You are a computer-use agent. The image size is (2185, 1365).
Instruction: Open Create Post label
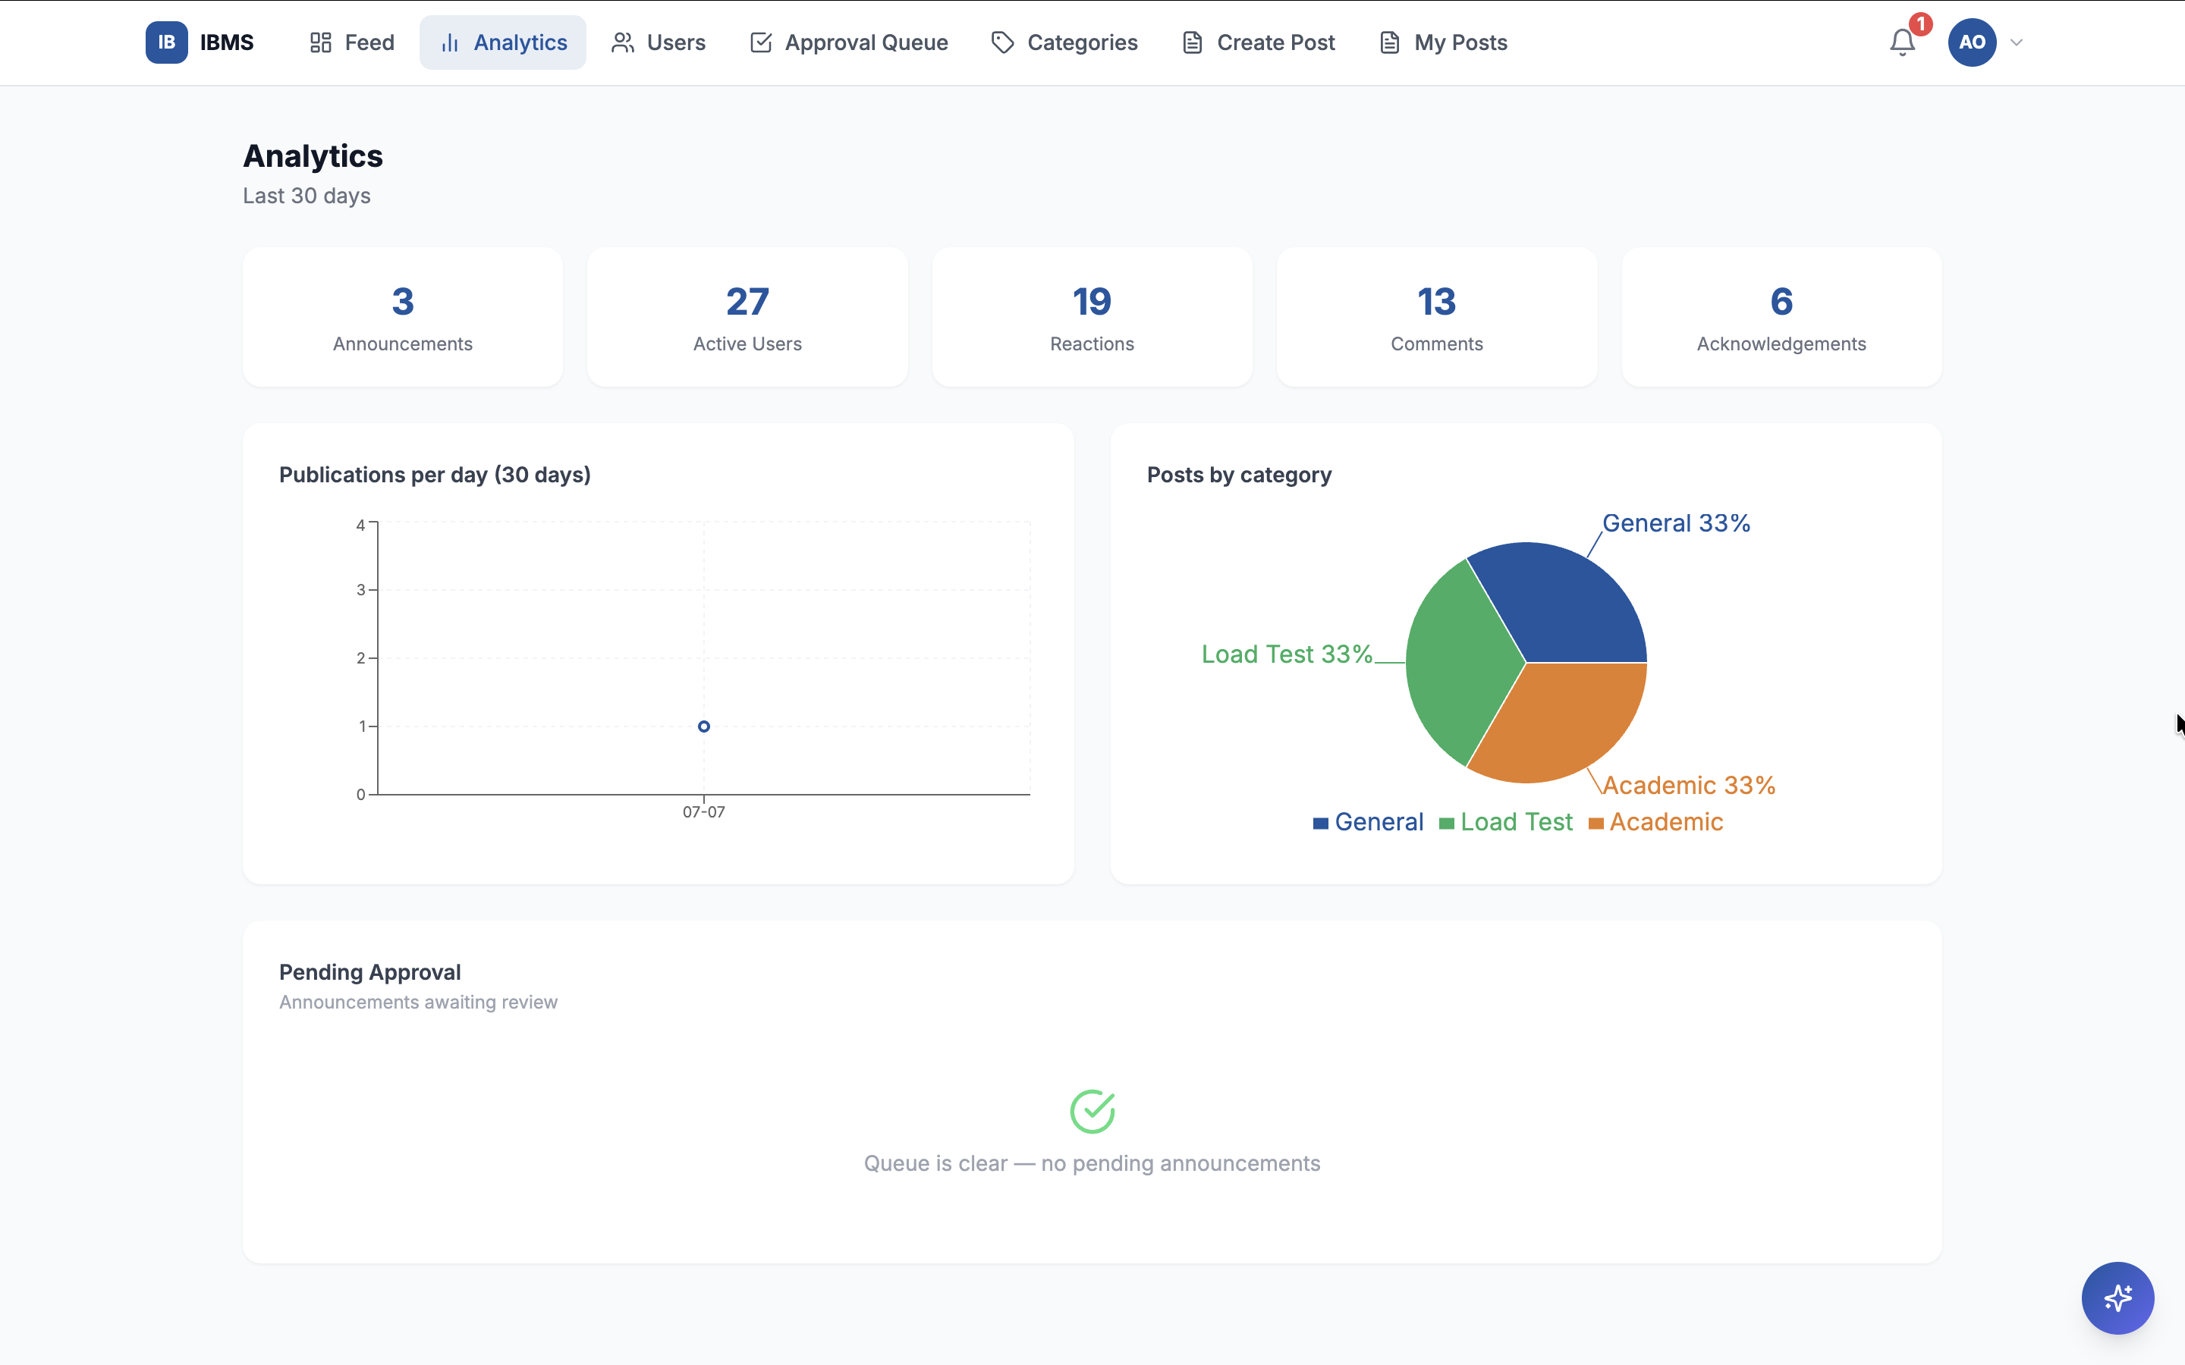click(x=1276, y=42)
